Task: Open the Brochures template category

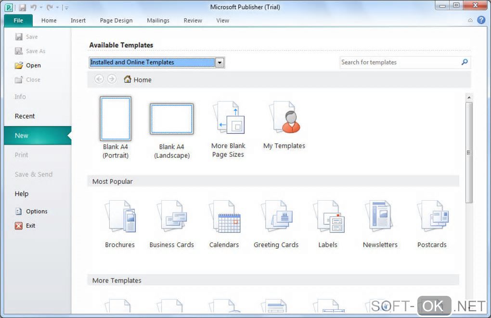Action: tap(120, 224)
